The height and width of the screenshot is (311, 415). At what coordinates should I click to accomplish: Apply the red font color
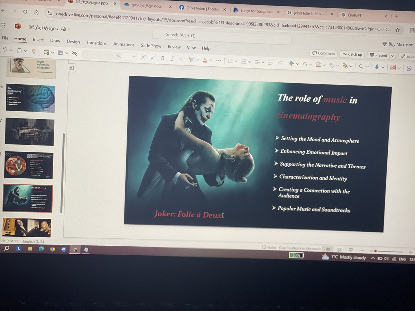(204, 60)
